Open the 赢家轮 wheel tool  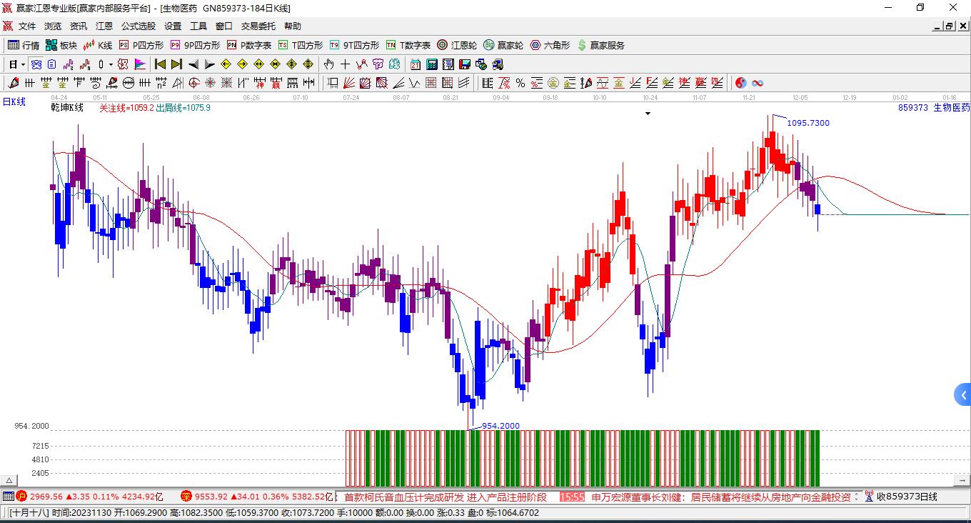tap(503, 45)
